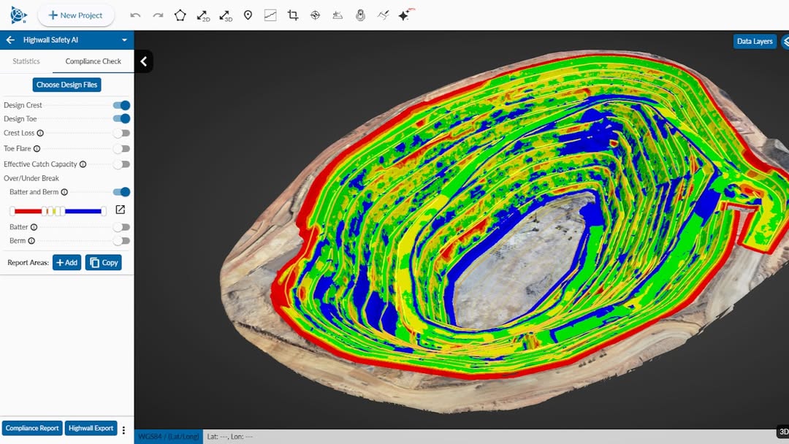789x444 pixels.
Task: Open the color scale pop-out icon
Action: pos(121,210)
